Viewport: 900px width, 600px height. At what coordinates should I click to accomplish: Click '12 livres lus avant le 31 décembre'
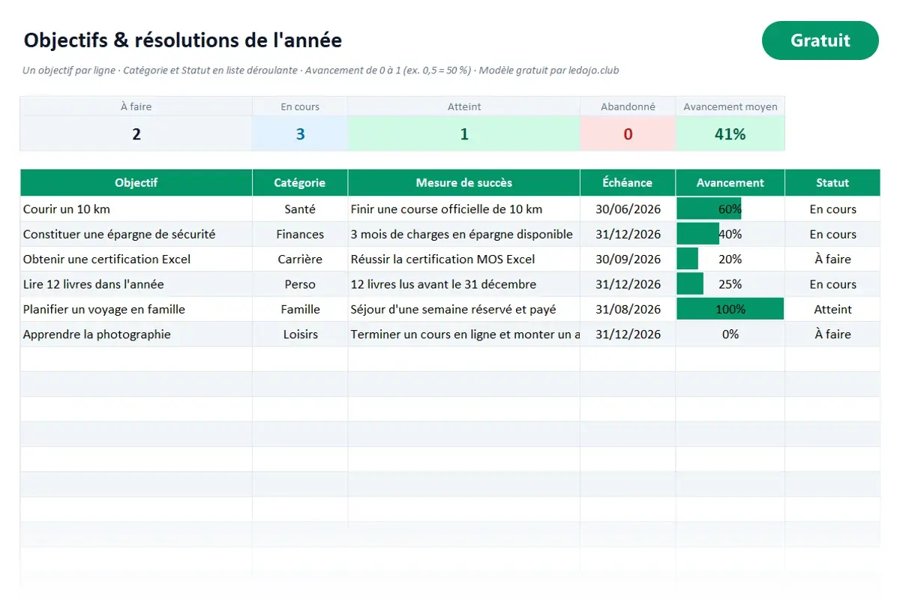click(x=463, y=284)
